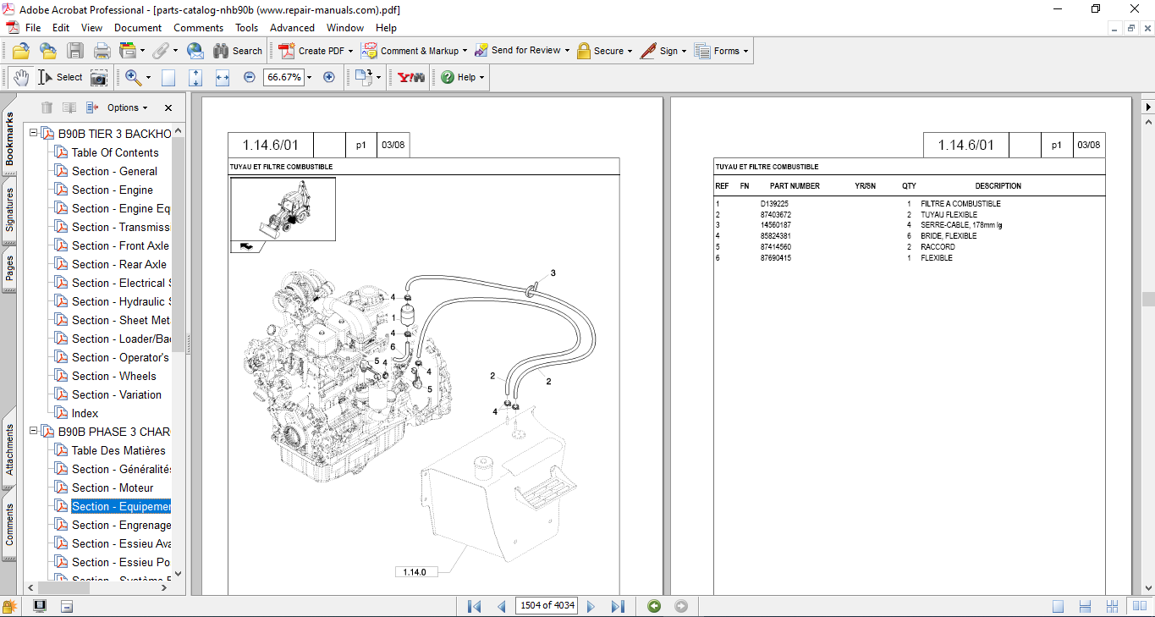The width and height of the screenshot is (1155, 617).
Task: Select the Hand tool
Action: click(x=21, y=77)
